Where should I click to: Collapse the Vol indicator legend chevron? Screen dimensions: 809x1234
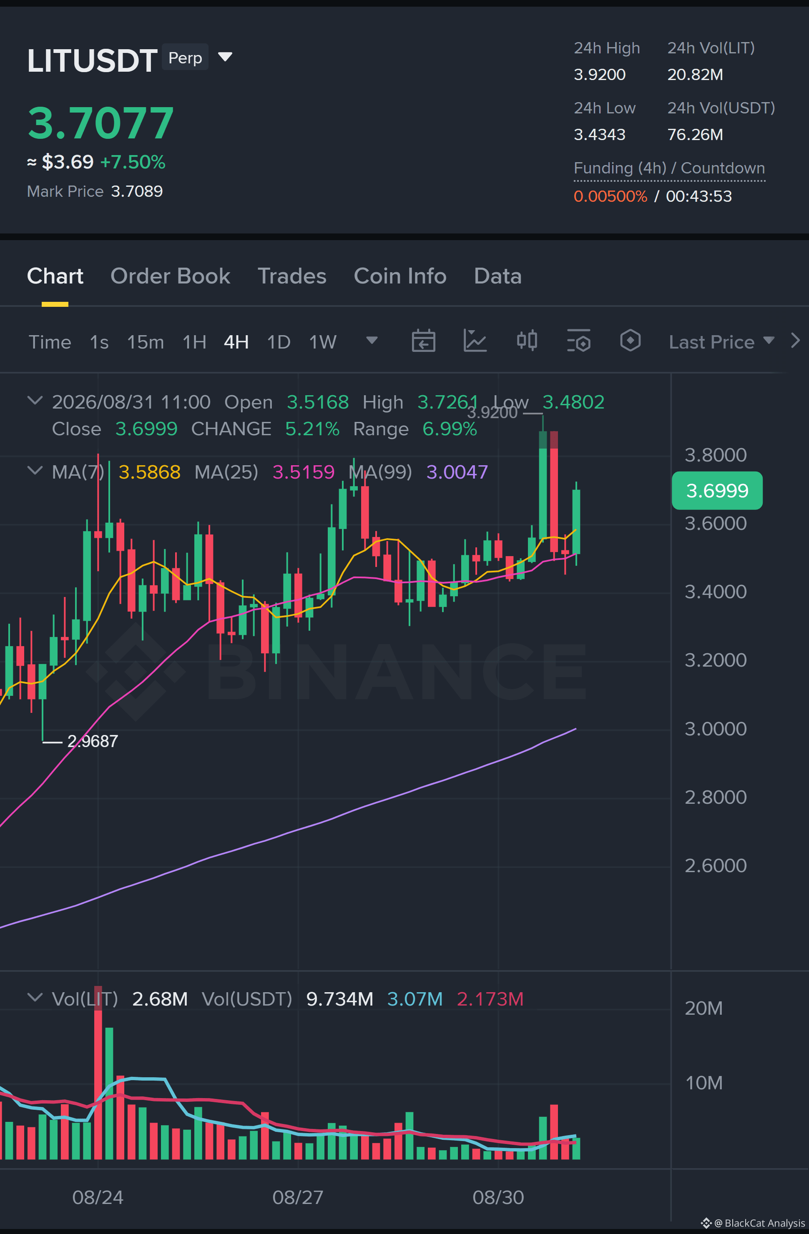35,998
